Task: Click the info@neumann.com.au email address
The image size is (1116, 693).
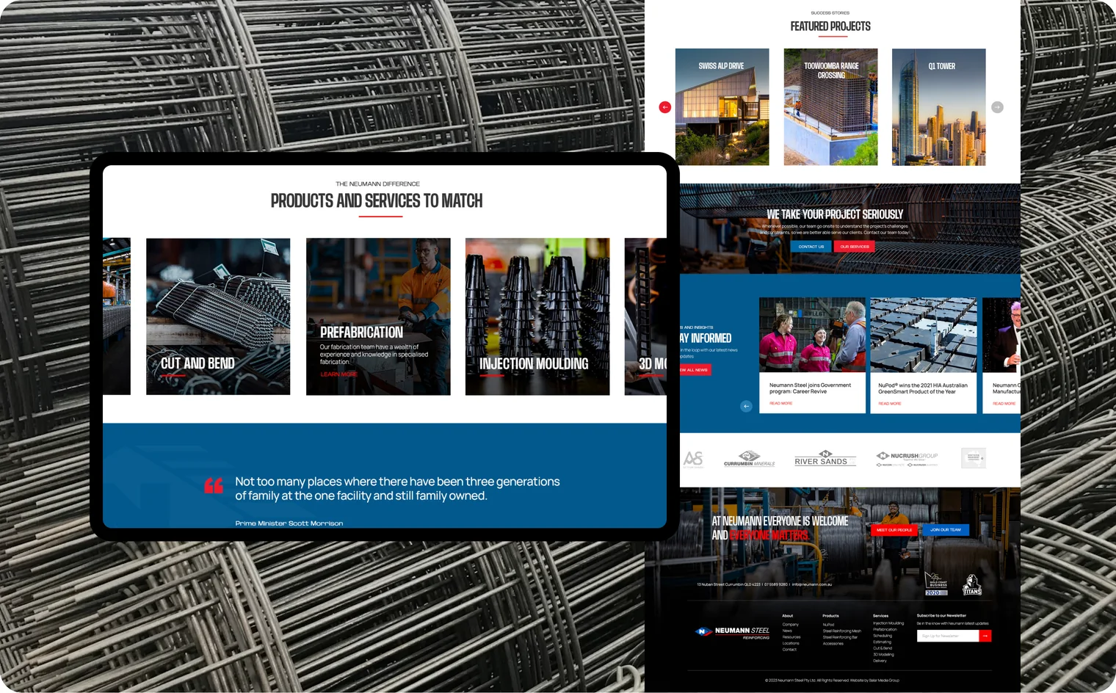Action: point(811,584)
